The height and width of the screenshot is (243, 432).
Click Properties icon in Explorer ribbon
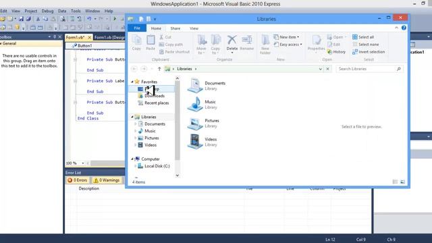tap(317, 43)
